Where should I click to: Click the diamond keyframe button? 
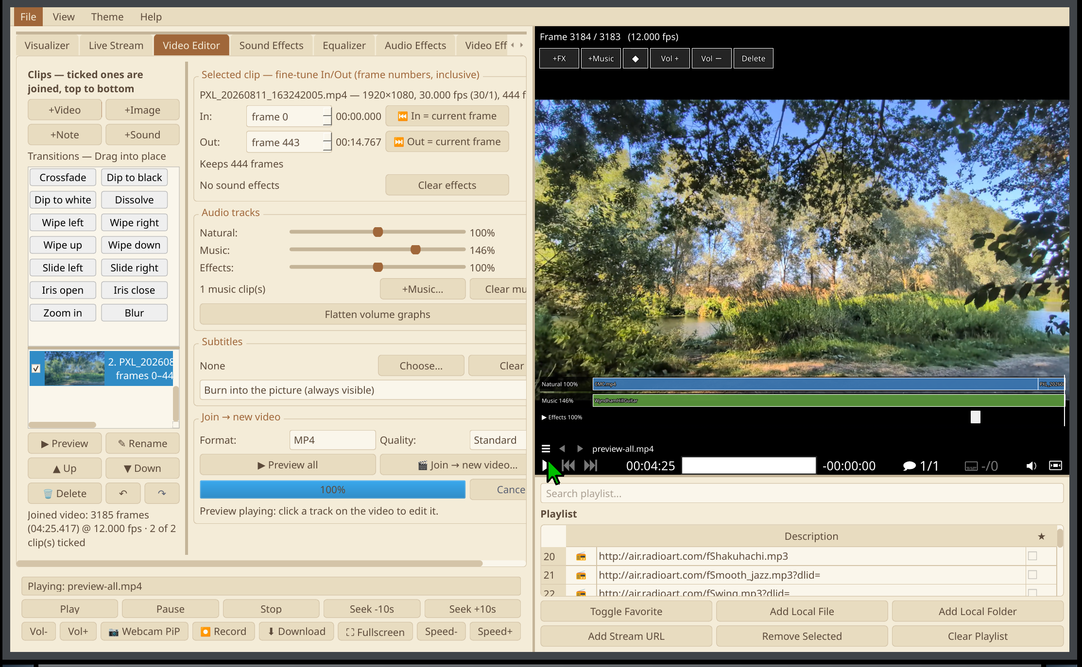point(635,58)
